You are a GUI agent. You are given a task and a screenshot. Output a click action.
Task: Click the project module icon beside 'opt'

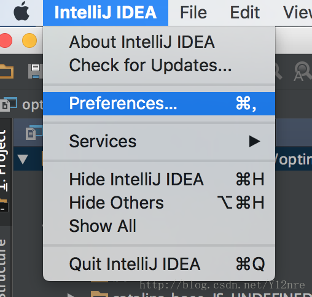pyautogui.click(x=9, y=104)
